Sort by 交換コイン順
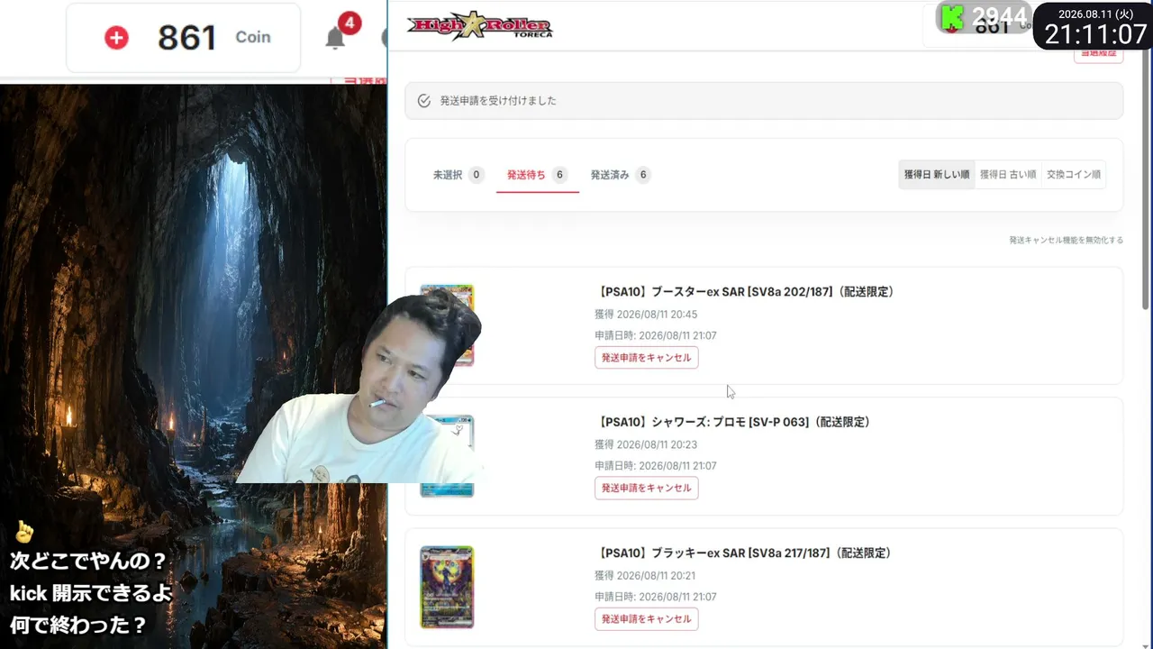The width and height of the screenshot is (1153, 649). click(1074, 175)
